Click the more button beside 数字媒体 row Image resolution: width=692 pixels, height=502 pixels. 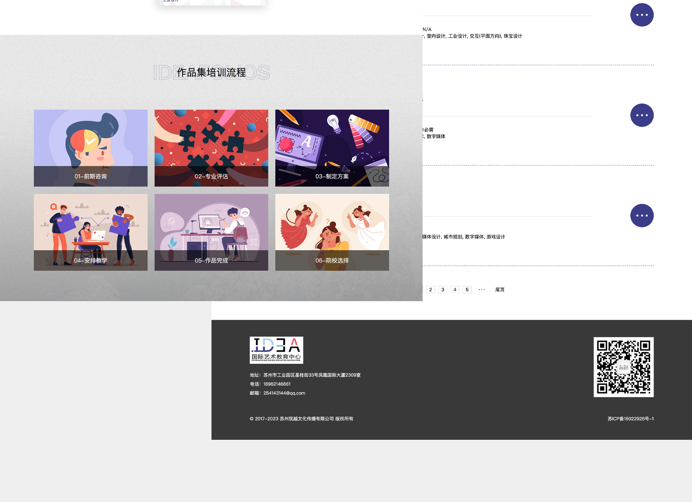coord(642,115)
